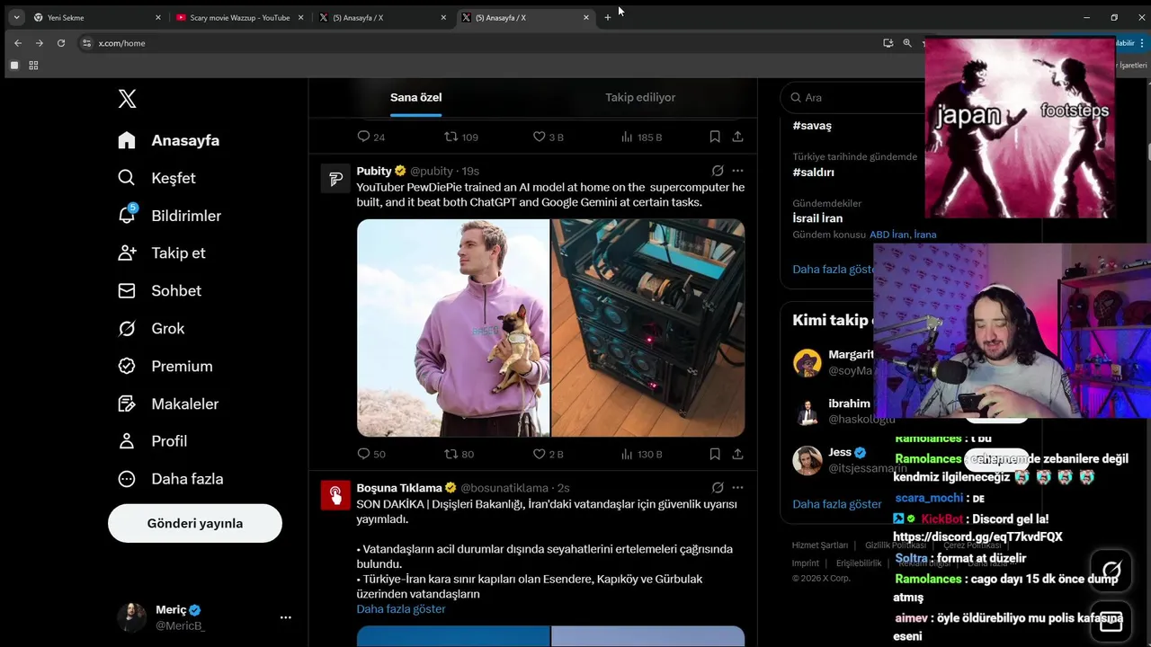
Task: Open the Hizmet Şartları footer link
Action: [820, 545]
